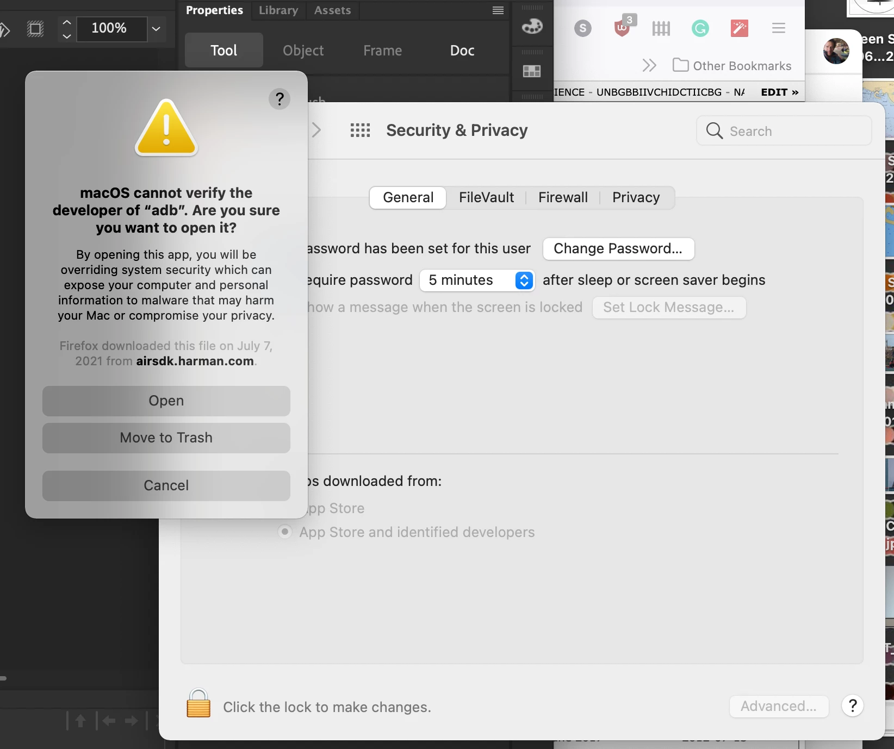Image resolution: width=894 pixels, height=749 pixels.
Task: Switch to the Assets panel tab
Action: point(332,10)
